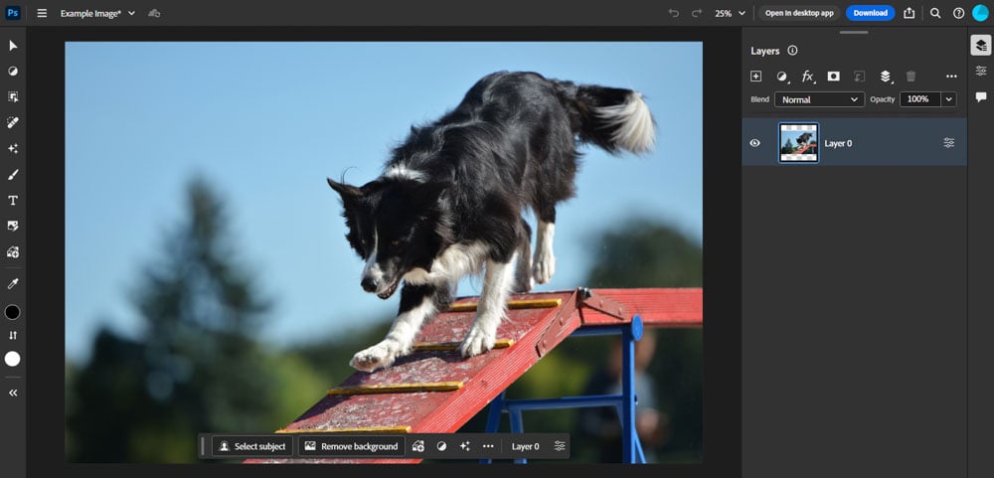Redo the last action
994x478 pixels.
tap(697, 13)
